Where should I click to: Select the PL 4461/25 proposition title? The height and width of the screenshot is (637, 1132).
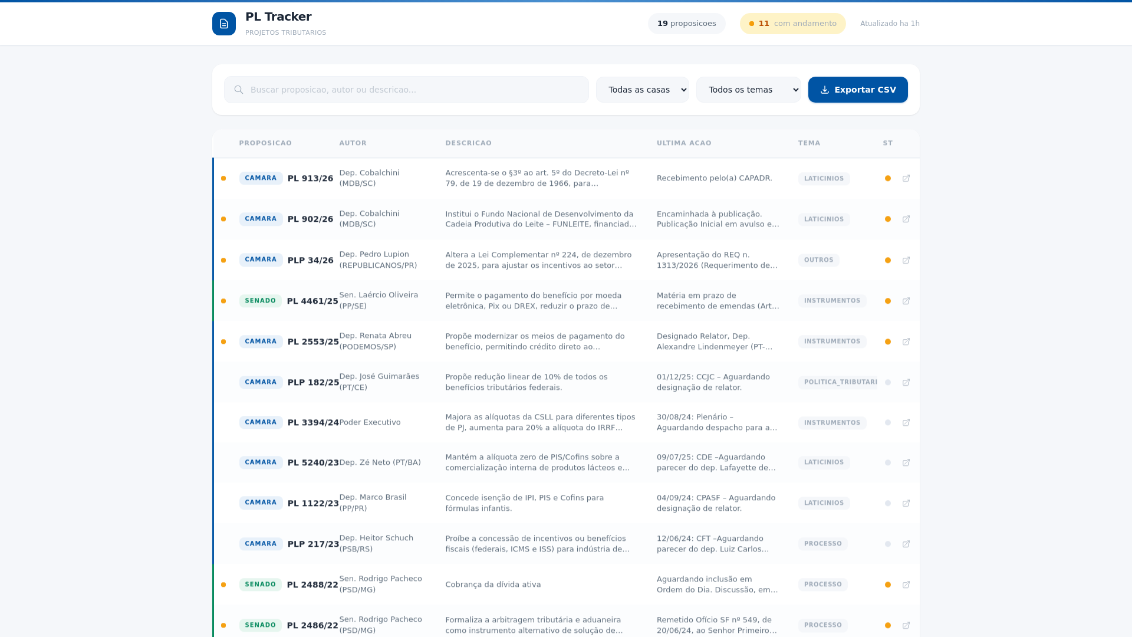(x=312, y=301)
